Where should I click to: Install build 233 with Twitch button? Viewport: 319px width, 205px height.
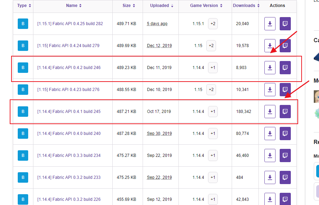point(285,177)
